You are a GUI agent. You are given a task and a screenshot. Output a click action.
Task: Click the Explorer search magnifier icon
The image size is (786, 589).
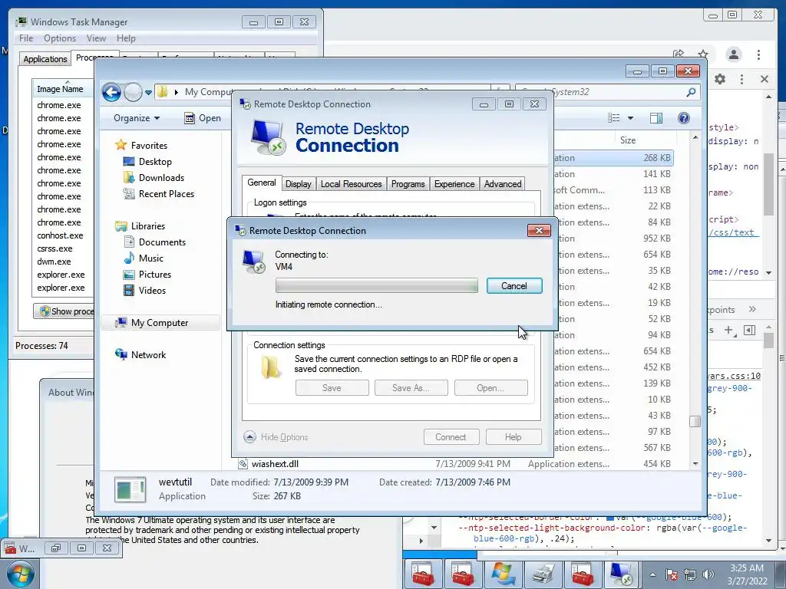coord(691,92)
